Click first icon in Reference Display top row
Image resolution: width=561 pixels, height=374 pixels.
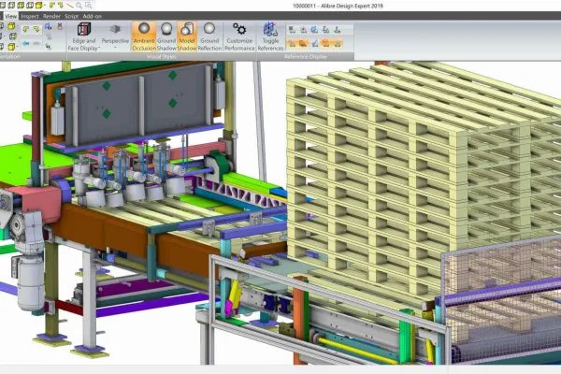tap(292, 30)
